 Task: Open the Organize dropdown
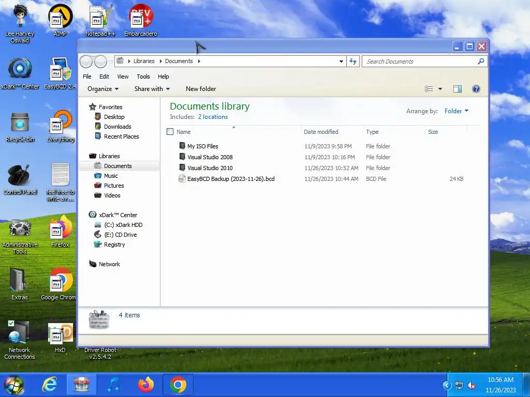(x=103, y=89)
